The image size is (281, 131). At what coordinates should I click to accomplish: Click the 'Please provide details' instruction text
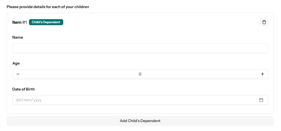(x=48, y=7)
